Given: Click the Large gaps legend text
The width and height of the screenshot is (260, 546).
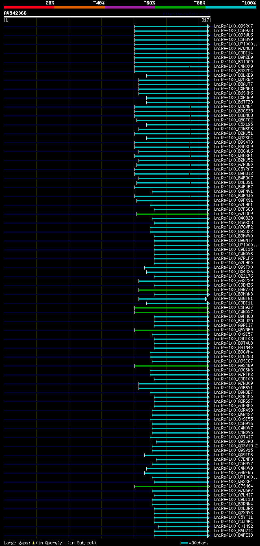Looking at the screenshot, I should point(50,543).
